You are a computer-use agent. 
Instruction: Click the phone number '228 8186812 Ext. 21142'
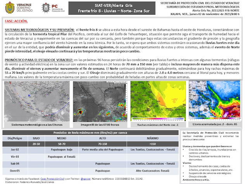pos(129,179)
